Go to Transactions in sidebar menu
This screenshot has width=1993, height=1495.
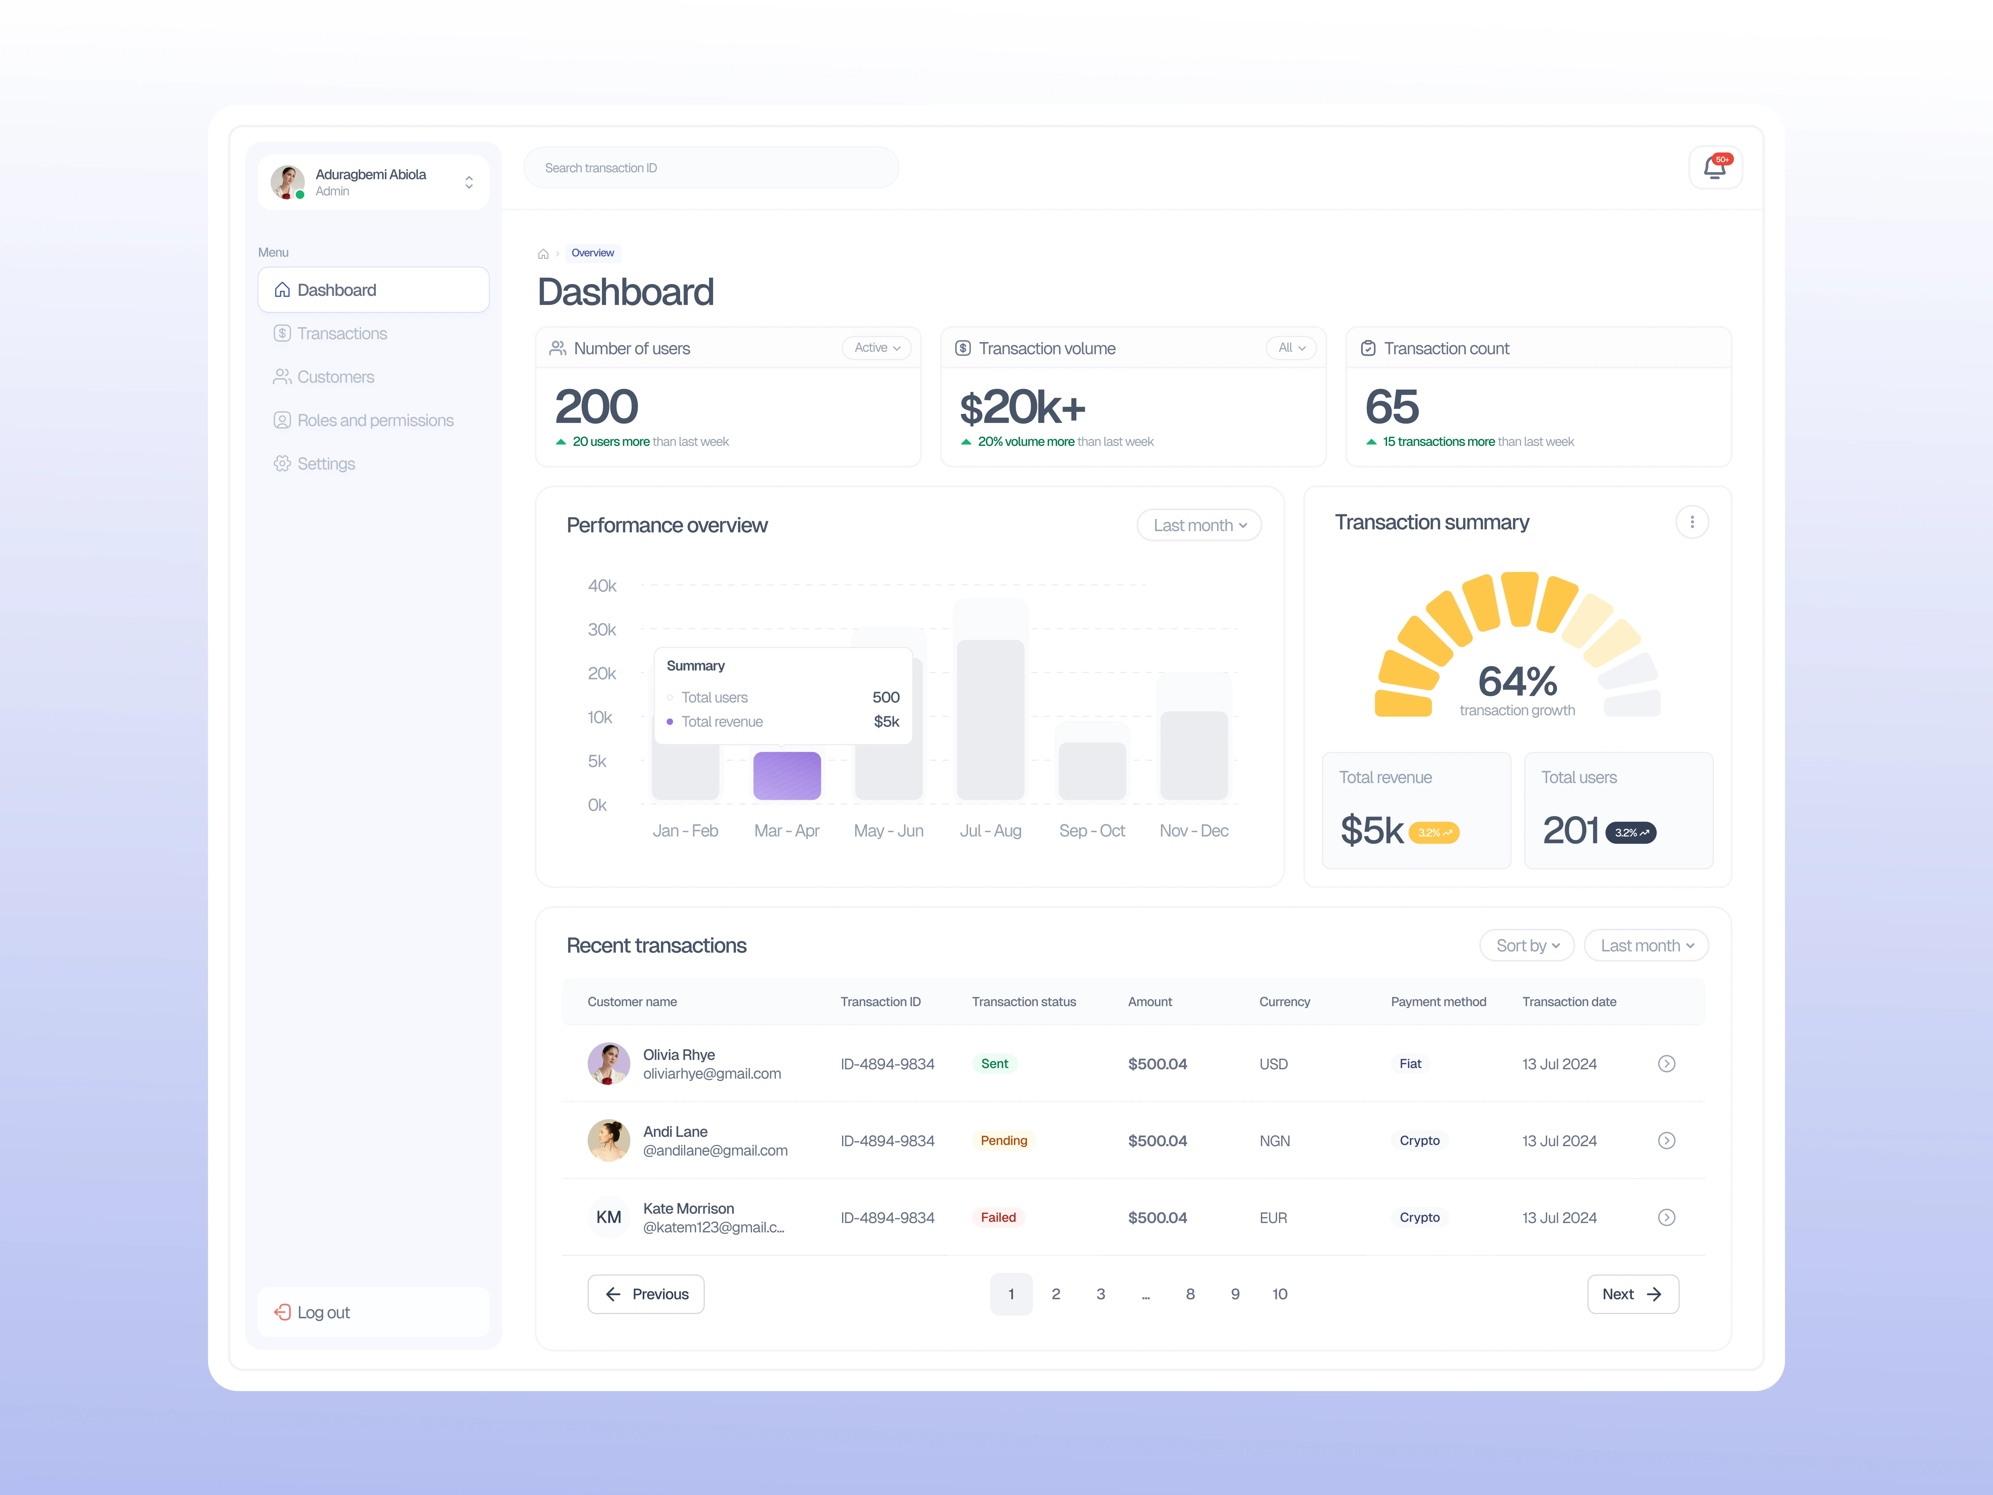[342, 334]
